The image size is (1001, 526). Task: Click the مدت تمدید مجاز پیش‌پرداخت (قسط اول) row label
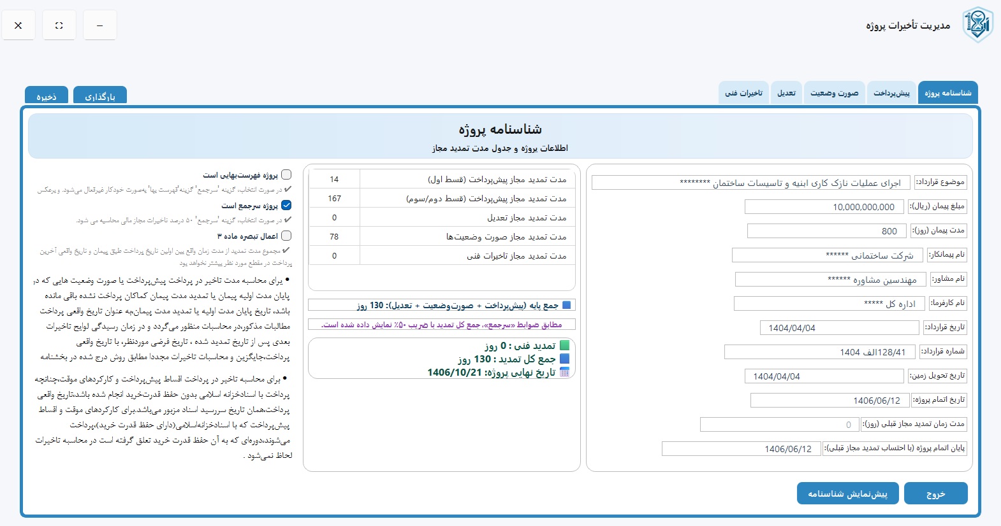497,180
